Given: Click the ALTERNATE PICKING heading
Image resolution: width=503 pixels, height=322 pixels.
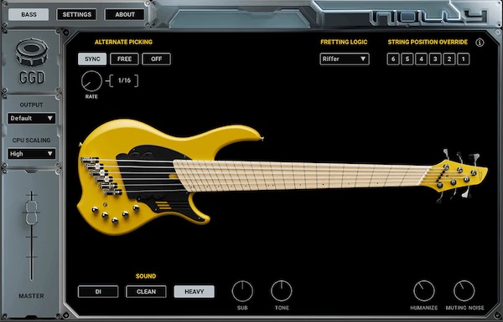Looking at the screenshot, I should pyautogui.click(x=123, y=42).
